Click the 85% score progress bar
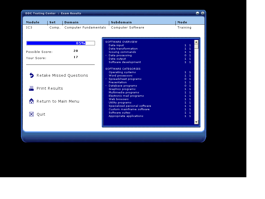 [61, 43]
